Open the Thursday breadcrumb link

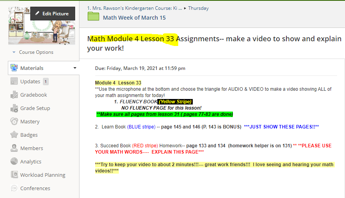198,8
